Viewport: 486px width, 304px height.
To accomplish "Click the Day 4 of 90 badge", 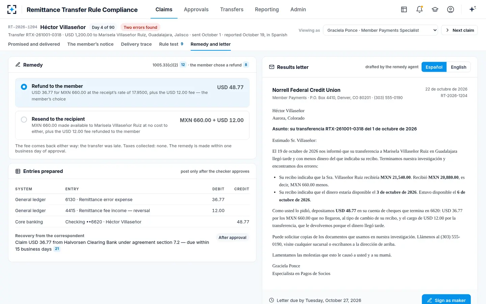I will tap(103, 27).
